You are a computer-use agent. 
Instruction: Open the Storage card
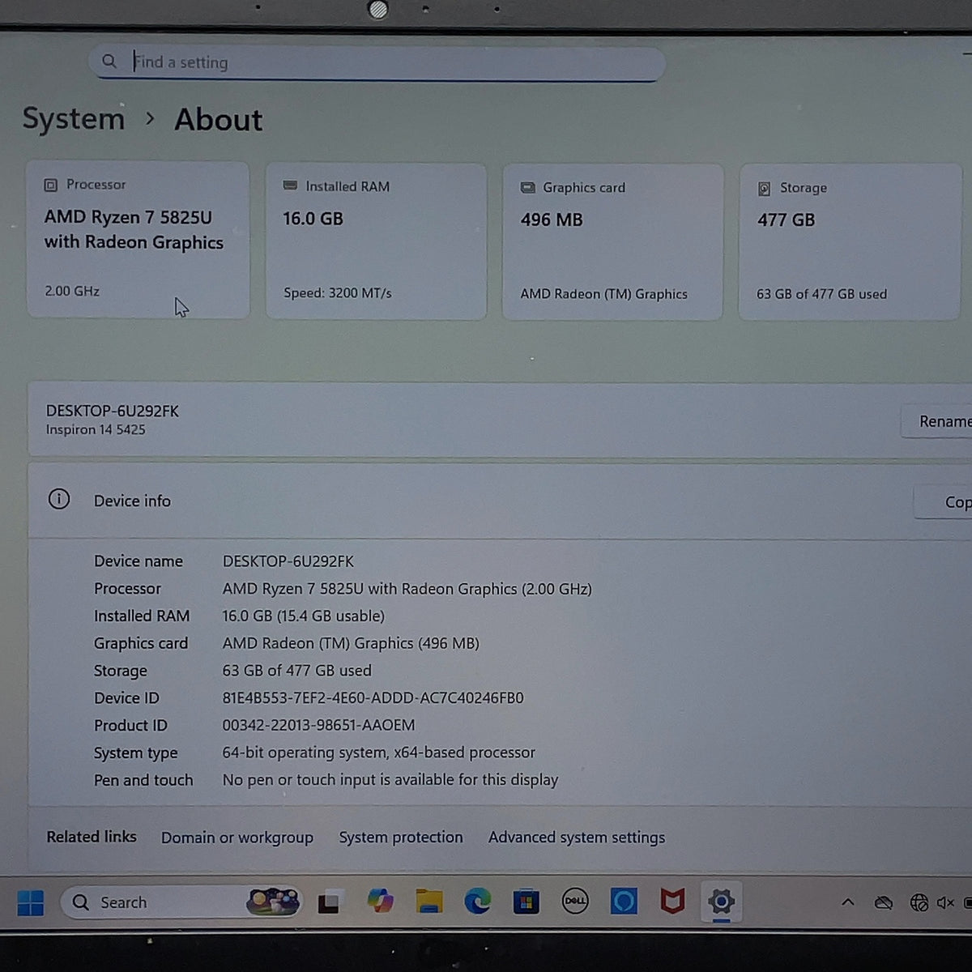coord(850,242)
